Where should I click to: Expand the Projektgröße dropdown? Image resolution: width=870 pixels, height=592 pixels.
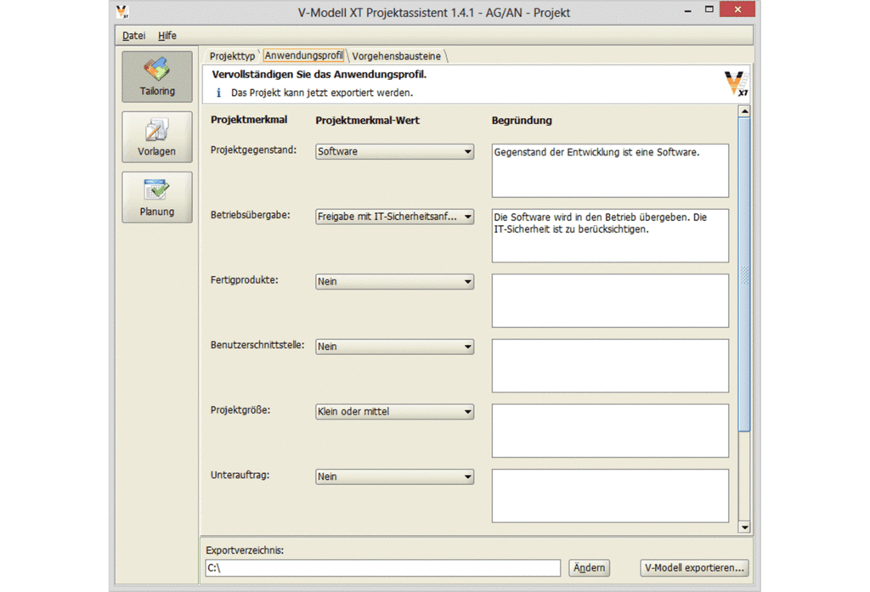tap(394, 412)
